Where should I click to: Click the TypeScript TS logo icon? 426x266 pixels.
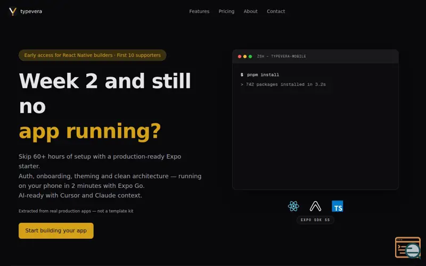click(338, 206)
